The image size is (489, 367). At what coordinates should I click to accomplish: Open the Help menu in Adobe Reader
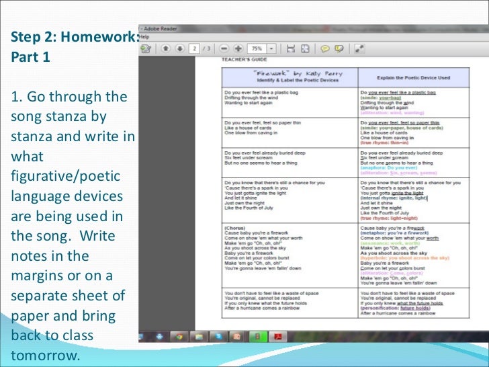point(144,37)
